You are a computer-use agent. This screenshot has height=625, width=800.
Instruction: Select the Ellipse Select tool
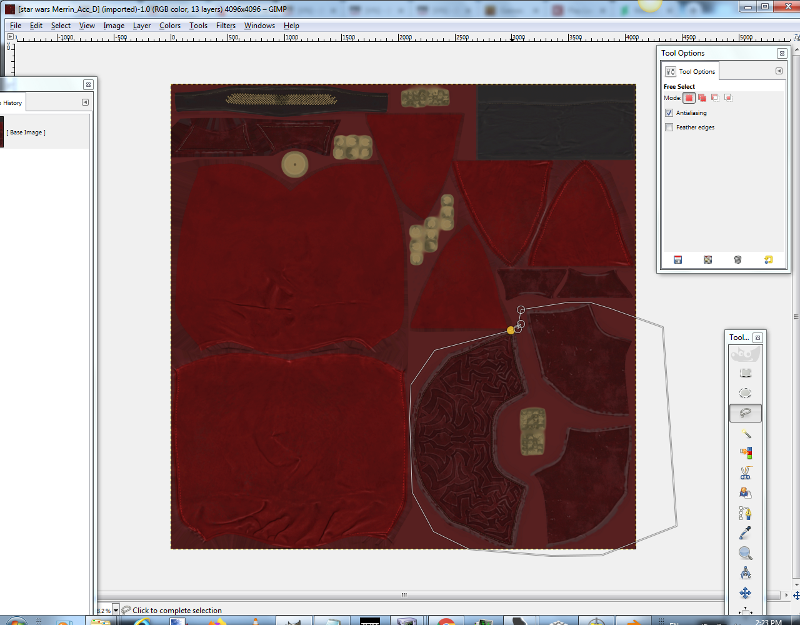click(x=746, y=393)
